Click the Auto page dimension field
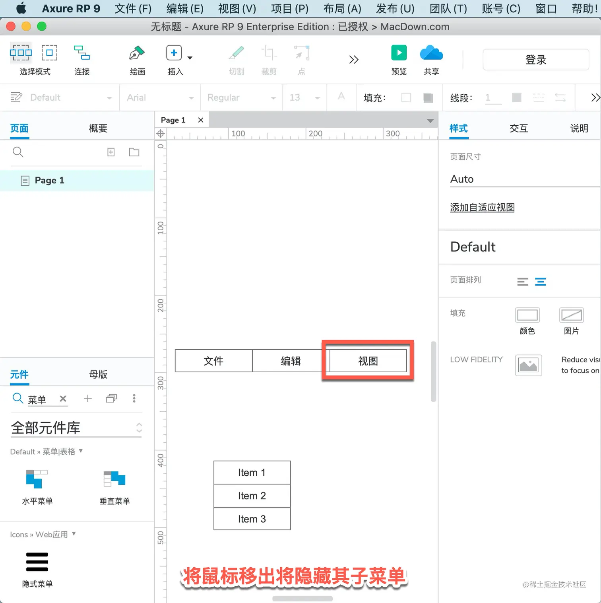This screenshot has height=603, width=601. tap(525, 179)
